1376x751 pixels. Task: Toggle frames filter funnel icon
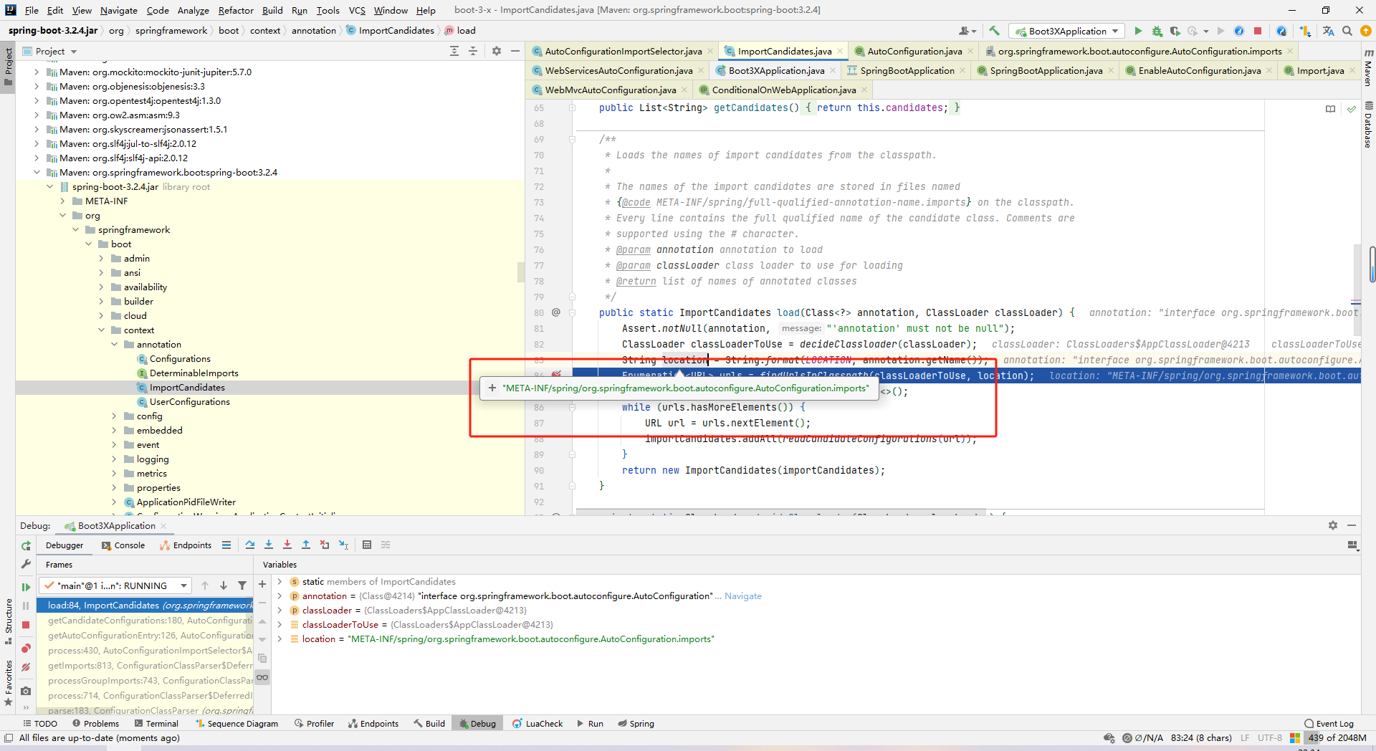(242, 585)
